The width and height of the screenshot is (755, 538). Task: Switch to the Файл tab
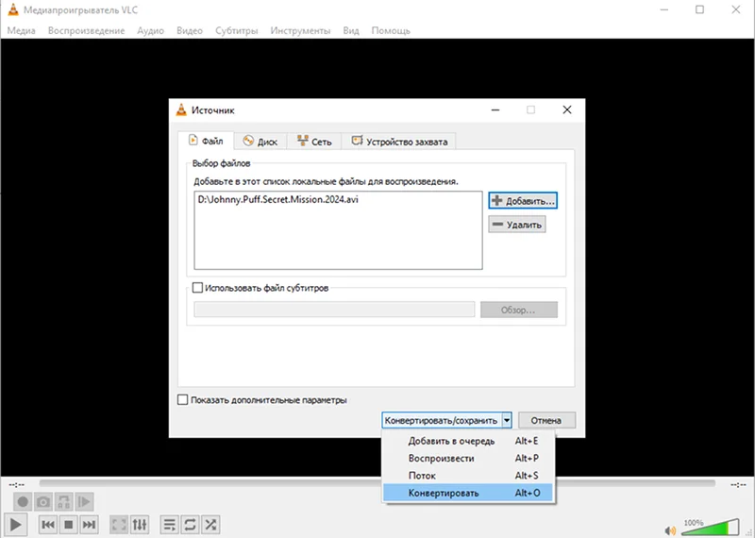pos(206,141)
